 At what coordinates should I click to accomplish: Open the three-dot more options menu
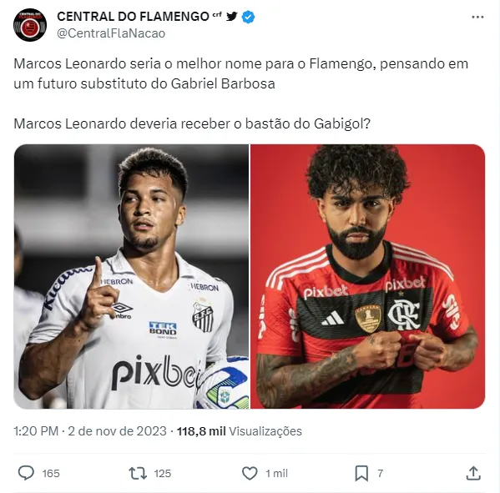click(x=477, y=18)
